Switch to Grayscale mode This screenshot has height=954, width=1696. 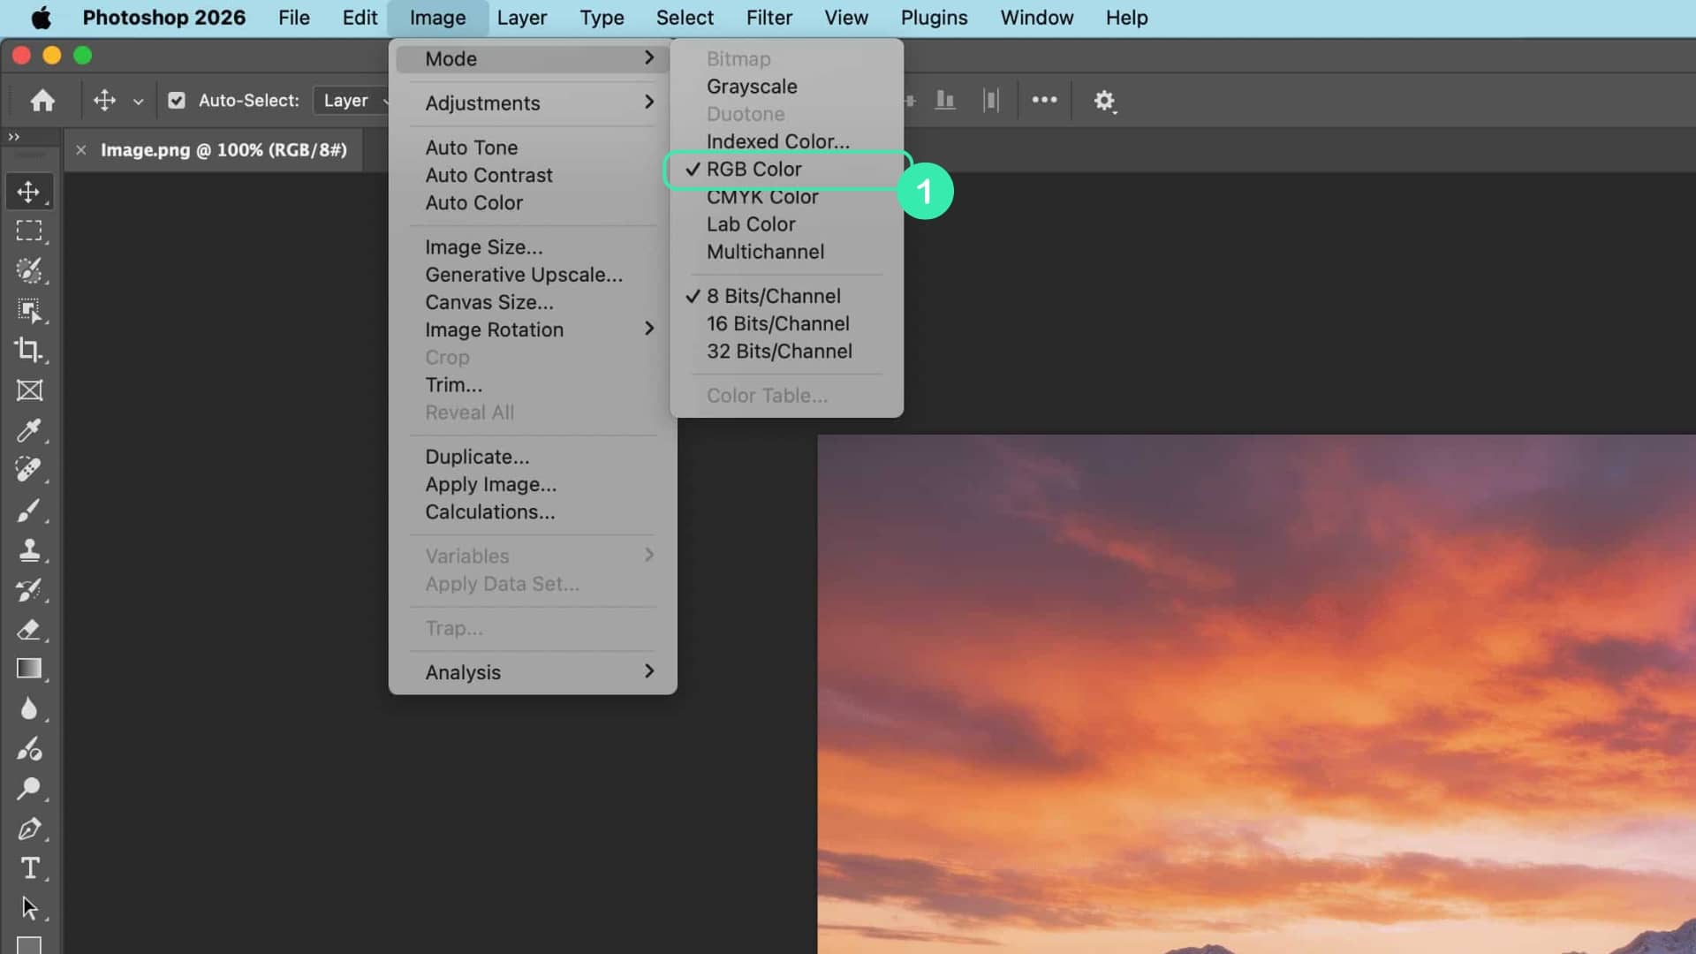786,87
